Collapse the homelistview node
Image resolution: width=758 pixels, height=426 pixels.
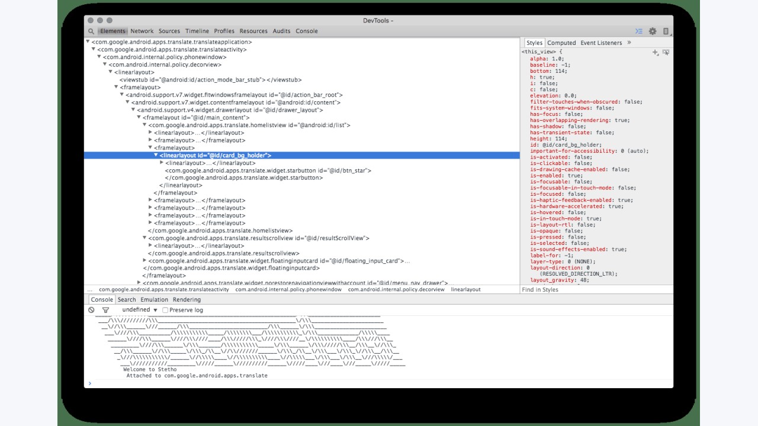point(145,125)
